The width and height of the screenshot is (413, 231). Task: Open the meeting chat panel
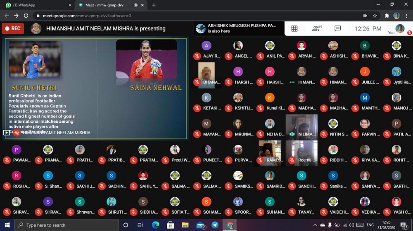coord(337,28)
